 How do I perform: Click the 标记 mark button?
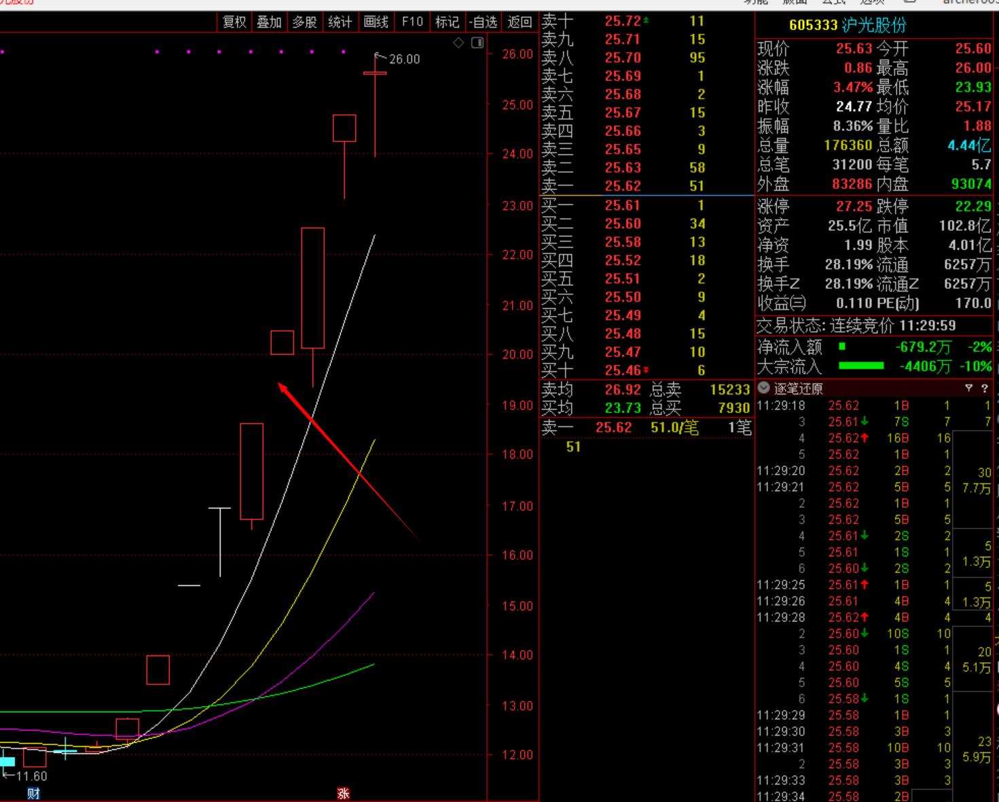coord(447,22)
